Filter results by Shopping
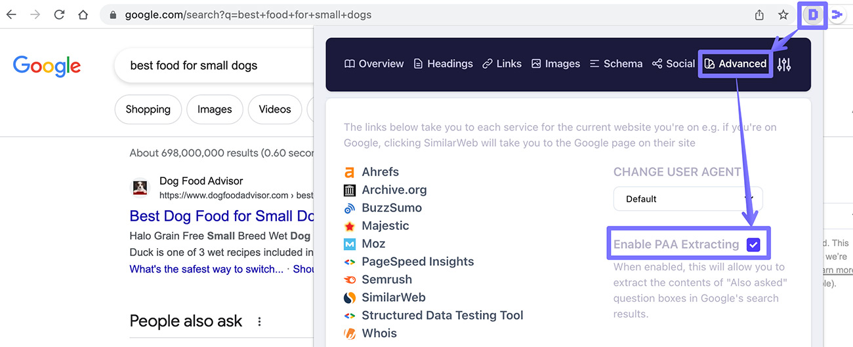Image resolution: width=853 pixels, height=347 pixels. 148,109
